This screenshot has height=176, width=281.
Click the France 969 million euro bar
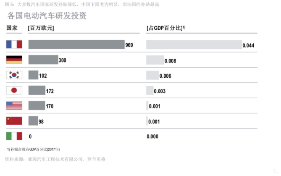(76, 44)
